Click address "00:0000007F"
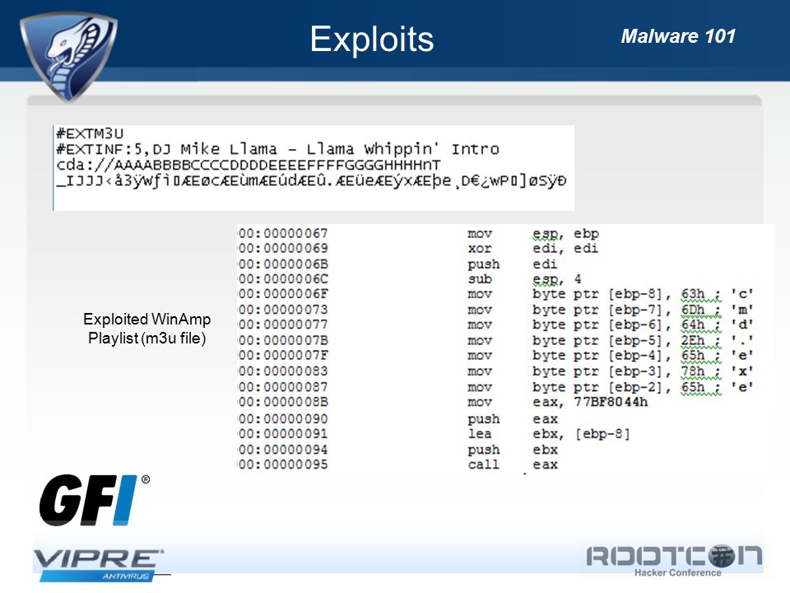This screenshot has width=790, height=593. pos(283,356)
